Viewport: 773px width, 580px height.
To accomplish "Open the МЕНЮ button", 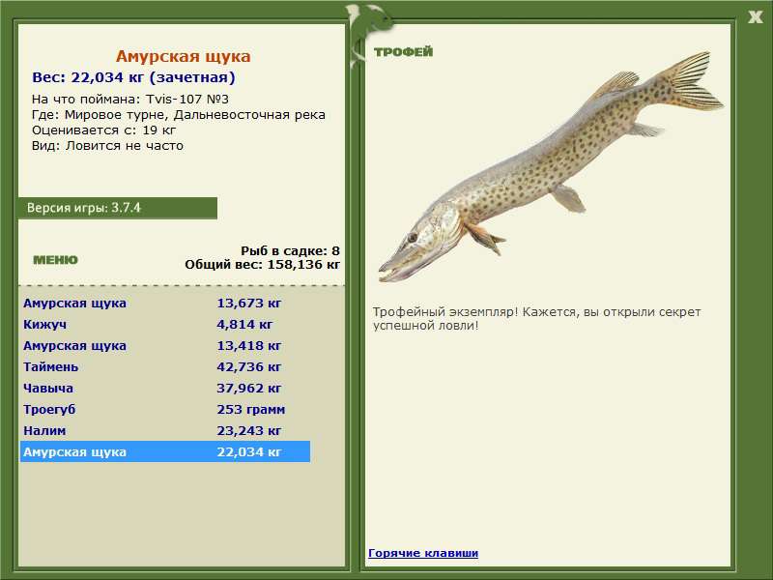I will coord(55,260).
